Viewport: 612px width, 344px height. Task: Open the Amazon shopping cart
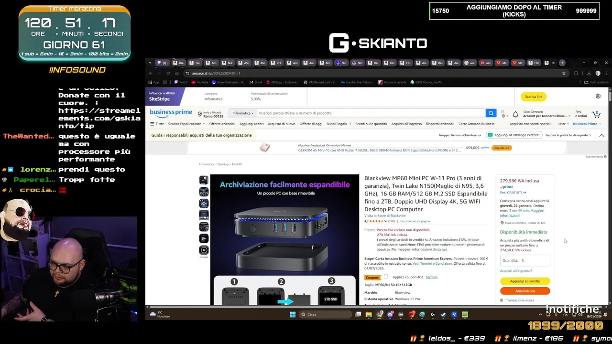pos(596,114)
